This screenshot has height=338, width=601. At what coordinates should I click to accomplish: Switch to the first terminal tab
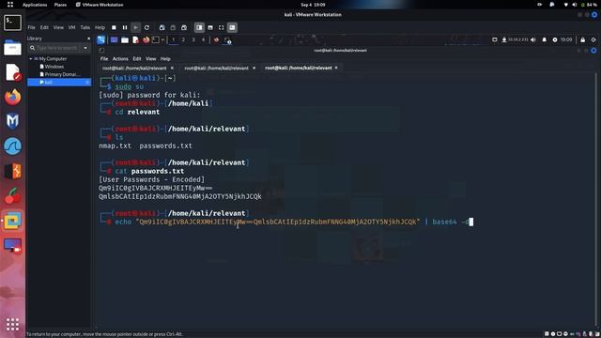[x=134, y=68]
